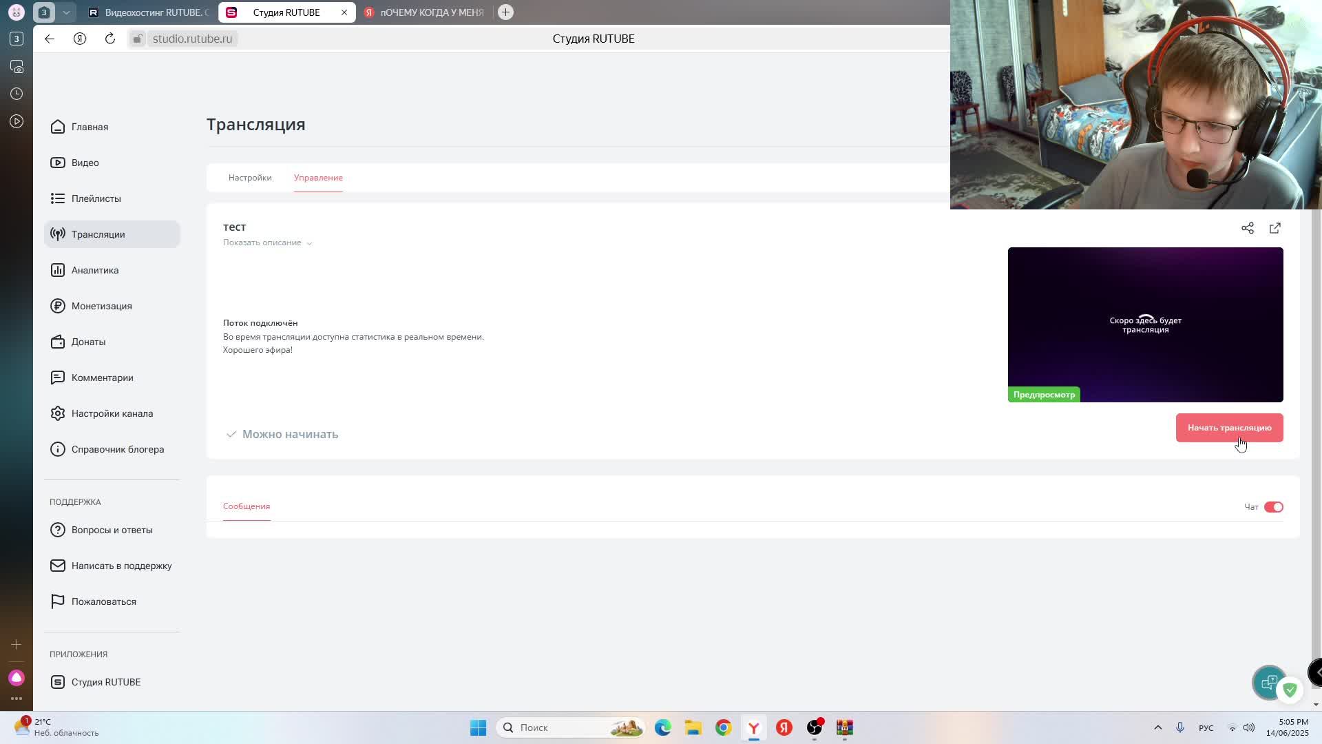Show hidden system tray icons
Image resolution: width=1322 pixels, height=744 pixels.
pyautogui.click(x=1158, y=727)
